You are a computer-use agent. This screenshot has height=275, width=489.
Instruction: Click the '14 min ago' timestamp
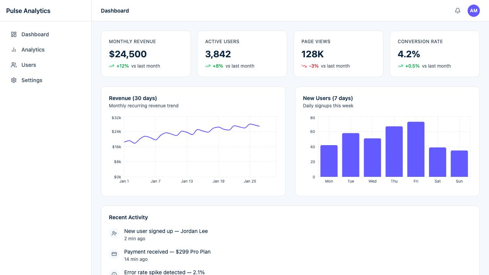pyautogui.click(x=136, y=259)
